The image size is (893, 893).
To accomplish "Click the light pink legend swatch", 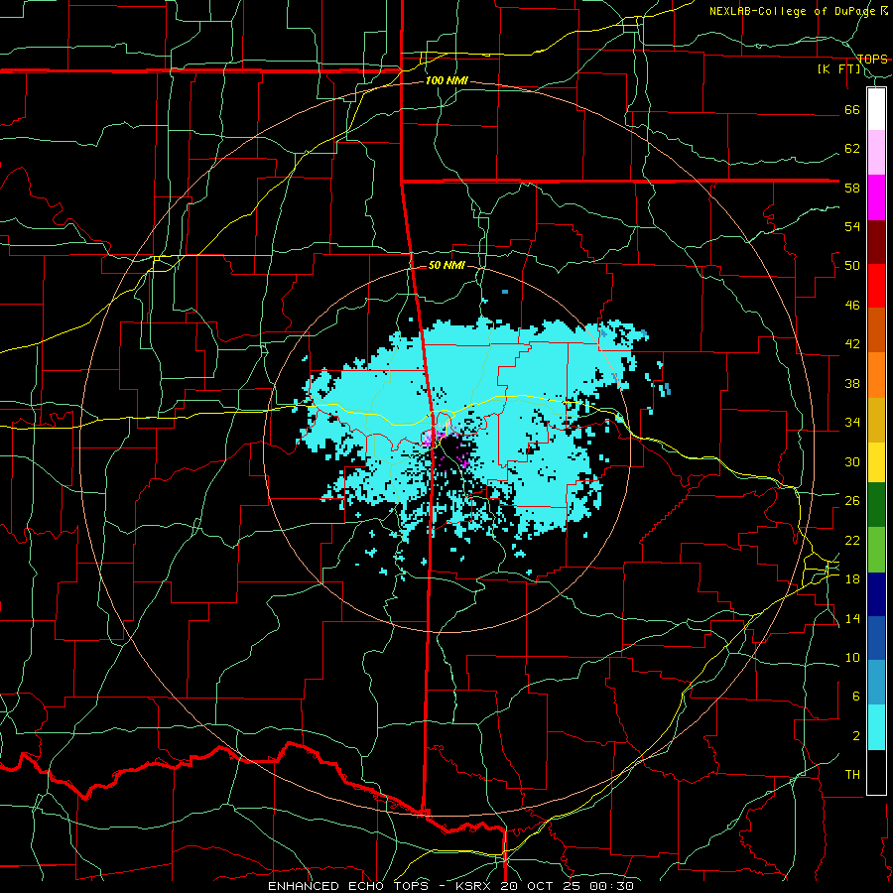I will coord(876,152).
